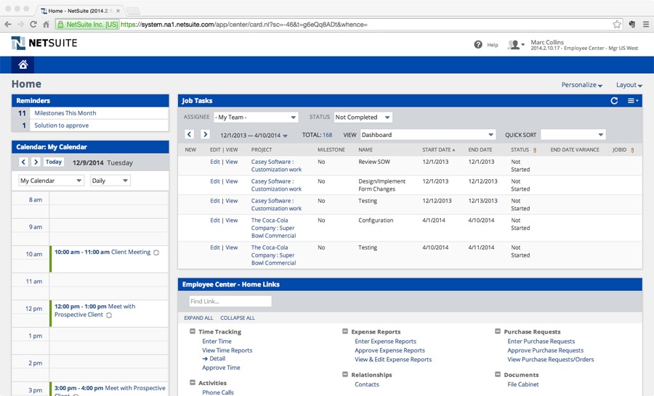Click the NetSuite logo
Screen dimensions: 654x396
point(44,43)
